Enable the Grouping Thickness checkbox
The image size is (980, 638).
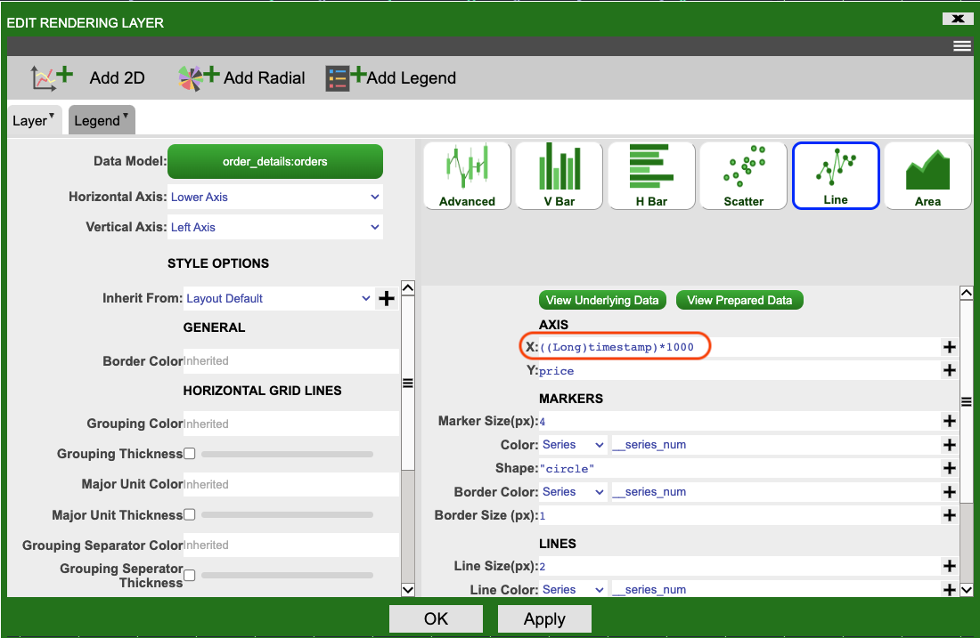tap(190, 454)
